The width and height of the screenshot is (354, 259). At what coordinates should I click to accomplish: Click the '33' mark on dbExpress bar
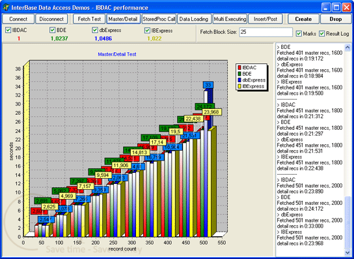[x=208, y=85]
